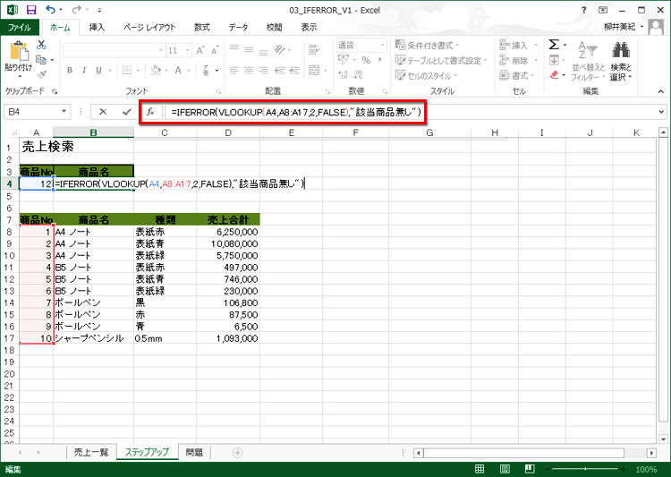Switch to the Insert ribbon tab
The width and height of the screenshot is (671, 477).
point(98,28)
